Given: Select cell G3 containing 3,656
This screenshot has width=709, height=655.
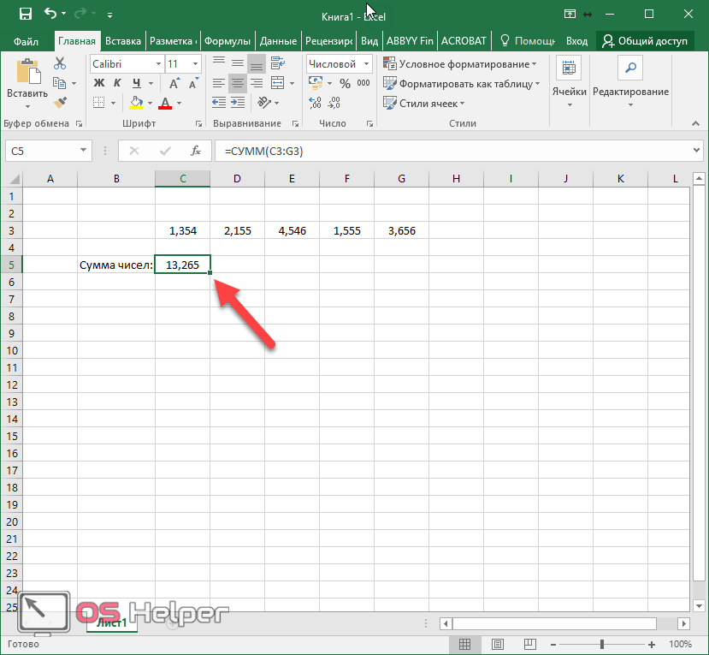Looking at the screenshot, I should [401, 231].
